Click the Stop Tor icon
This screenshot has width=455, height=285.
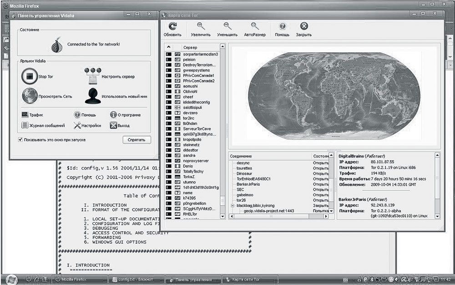[30, 76]
